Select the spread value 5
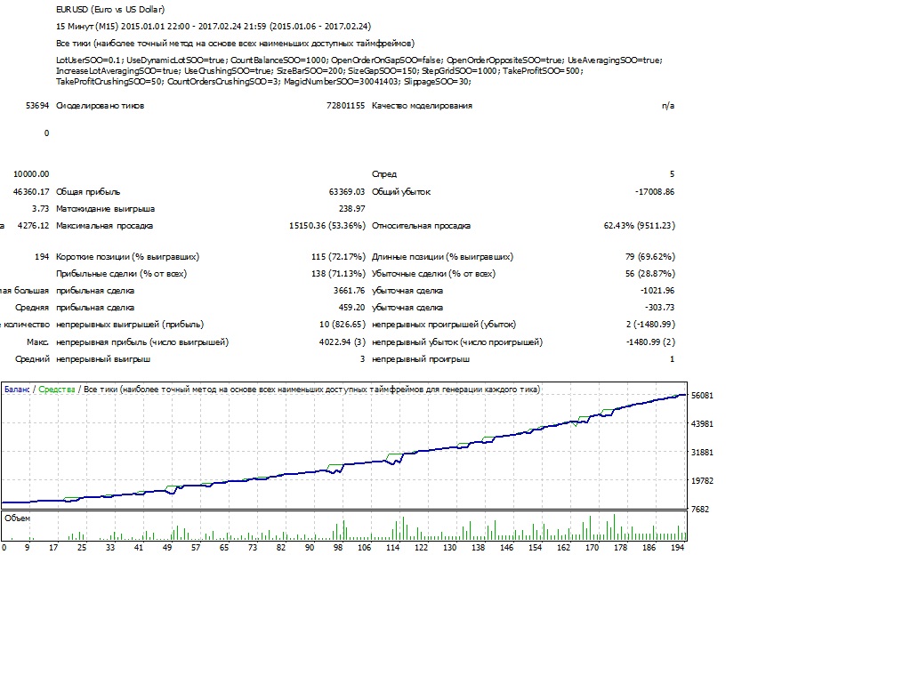Image resolution: width=911 pixels, height=683 pixels. (x=673, y=174)
